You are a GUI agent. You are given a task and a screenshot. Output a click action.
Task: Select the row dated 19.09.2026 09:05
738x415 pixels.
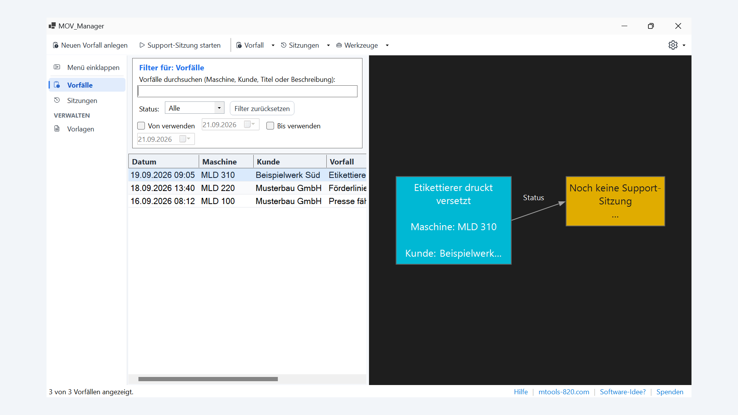point(248,175)
